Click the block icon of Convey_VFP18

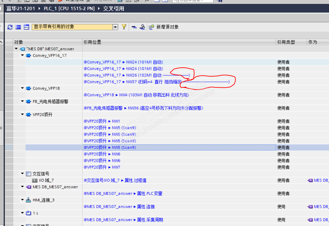28,88
